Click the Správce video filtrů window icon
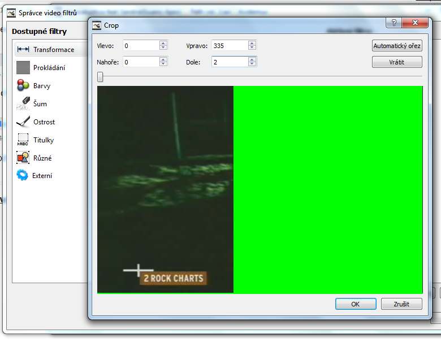Viewport: 441px width, 342px height. point(11,13)
